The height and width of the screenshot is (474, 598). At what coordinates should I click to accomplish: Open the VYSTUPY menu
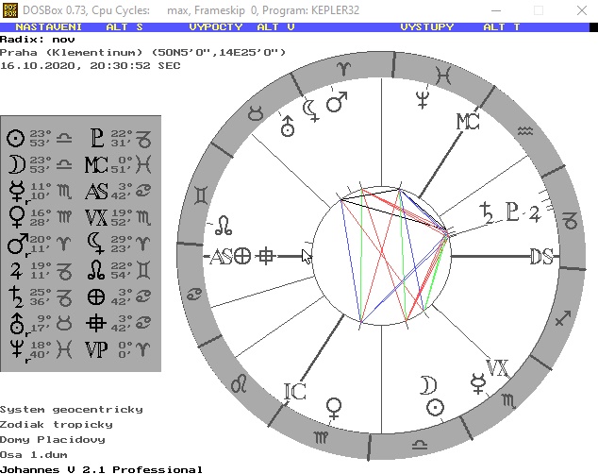point(427,27)
